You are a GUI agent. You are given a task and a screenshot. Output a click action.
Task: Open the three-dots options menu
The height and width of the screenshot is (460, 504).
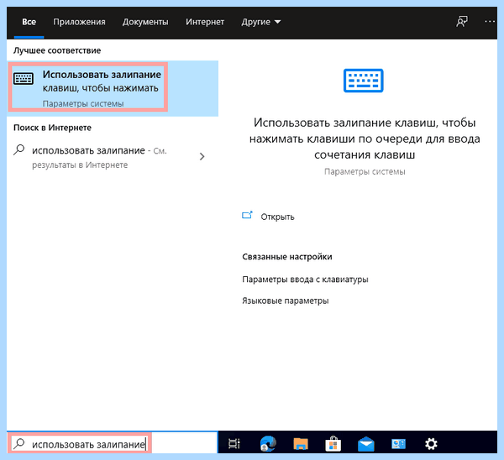point(490,22)
